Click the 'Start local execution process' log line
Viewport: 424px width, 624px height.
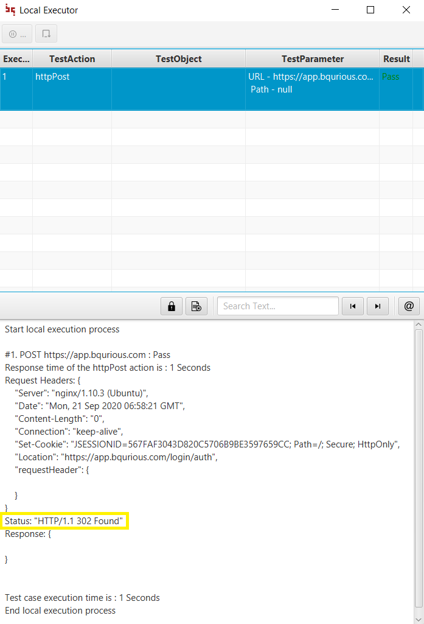62,329
